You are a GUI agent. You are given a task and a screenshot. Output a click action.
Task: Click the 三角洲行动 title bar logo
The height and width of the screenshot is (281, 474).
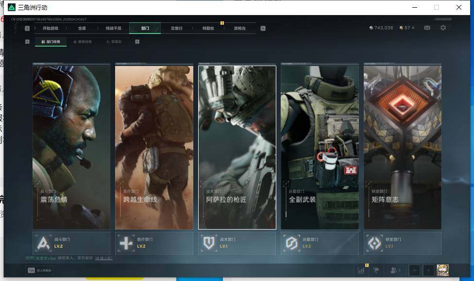(x=12, y=7)
